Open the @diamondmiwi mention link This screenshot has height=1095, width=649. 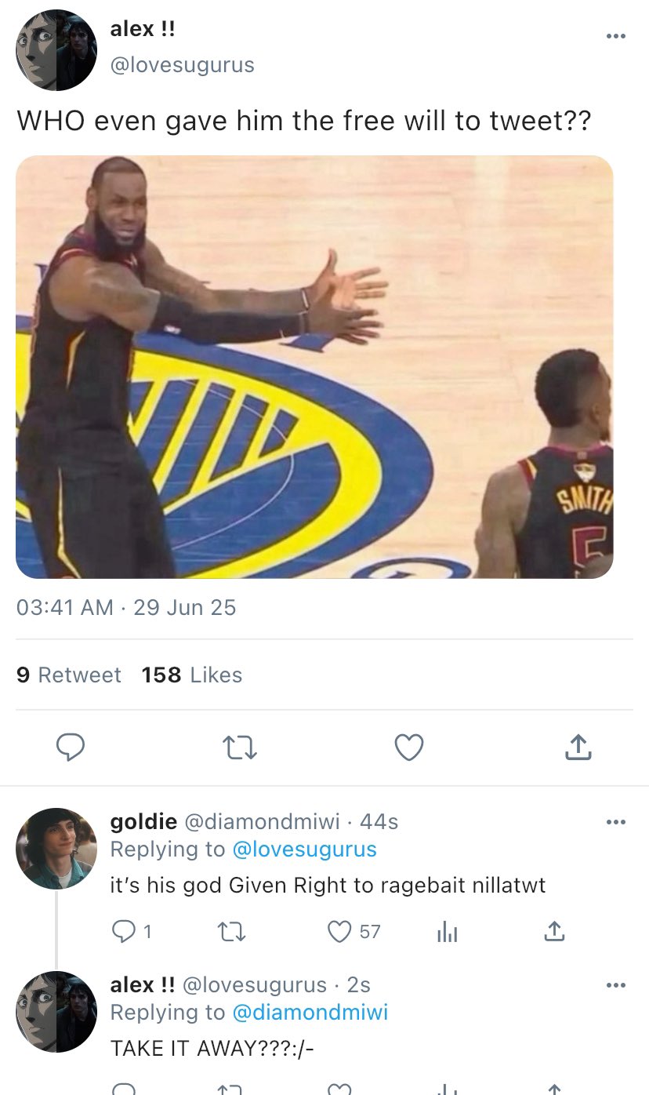click(x=310, y=1012)
